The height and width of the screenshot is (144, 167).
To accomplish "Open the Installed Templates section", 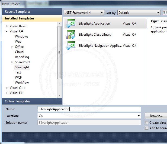I will pos(32,18).
